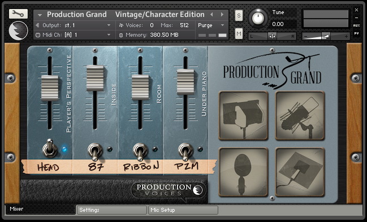
Task: Solo the instrument with S button
Action: click(239, 16)
